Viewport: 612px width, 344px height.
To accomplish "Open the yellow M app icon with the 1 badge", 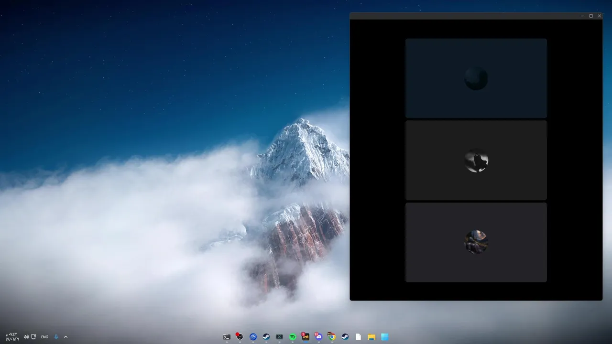I will tap(306, 337).
